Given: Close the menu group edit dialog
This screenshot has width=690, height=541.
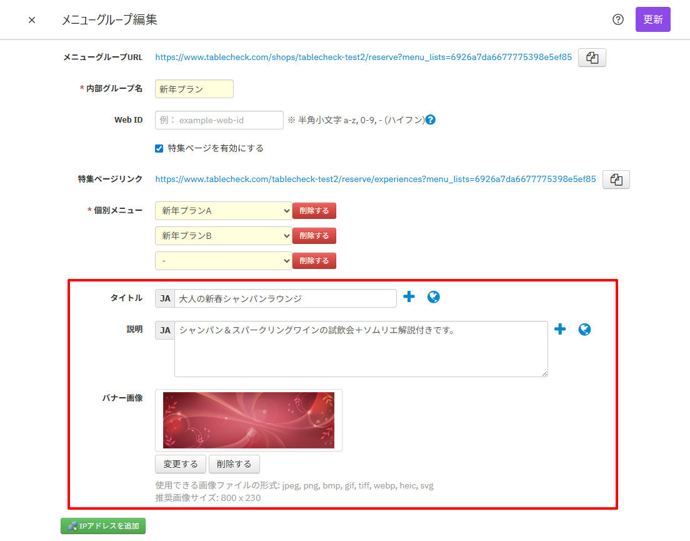Looking at the screenshot, I should 32,20.
